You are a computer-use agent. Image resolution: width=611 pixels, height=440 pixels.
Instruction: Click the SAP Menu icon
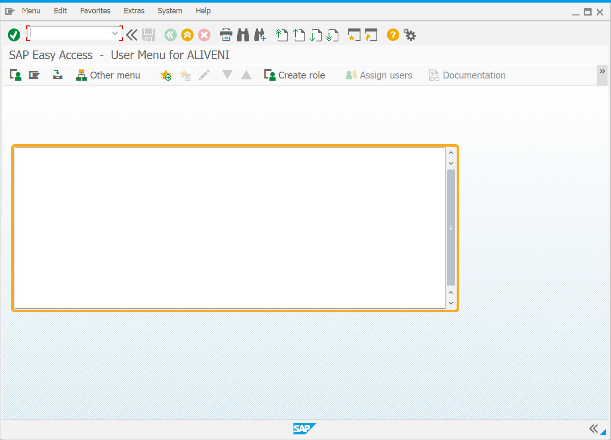coord(34,75)
